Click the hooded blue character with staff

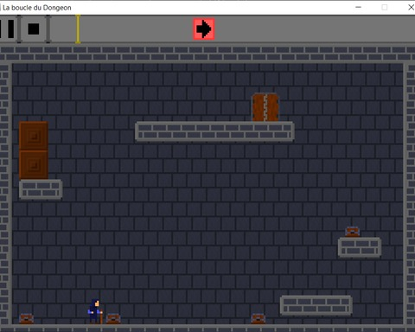pos(95,311)
